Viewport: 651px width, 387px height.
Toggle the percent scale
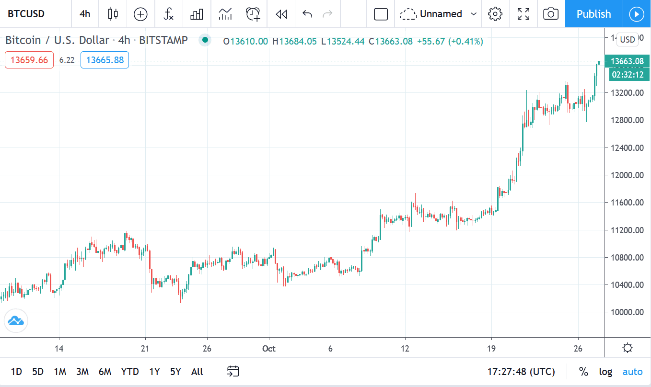click(583, 371)
